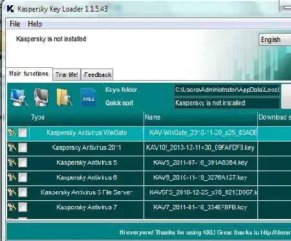Check the Kaspersky Antivirus 5 checkbox

pyautogui.click(x=23, y=162)
